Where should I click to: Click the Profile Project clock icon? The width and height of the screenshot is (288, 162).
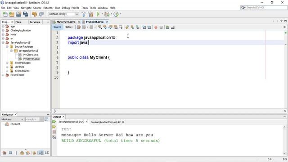point(116,14)
